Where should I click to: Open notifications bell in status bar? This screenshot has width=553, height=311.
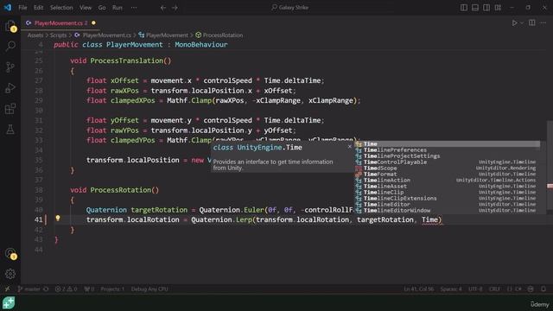click(543, 289)
